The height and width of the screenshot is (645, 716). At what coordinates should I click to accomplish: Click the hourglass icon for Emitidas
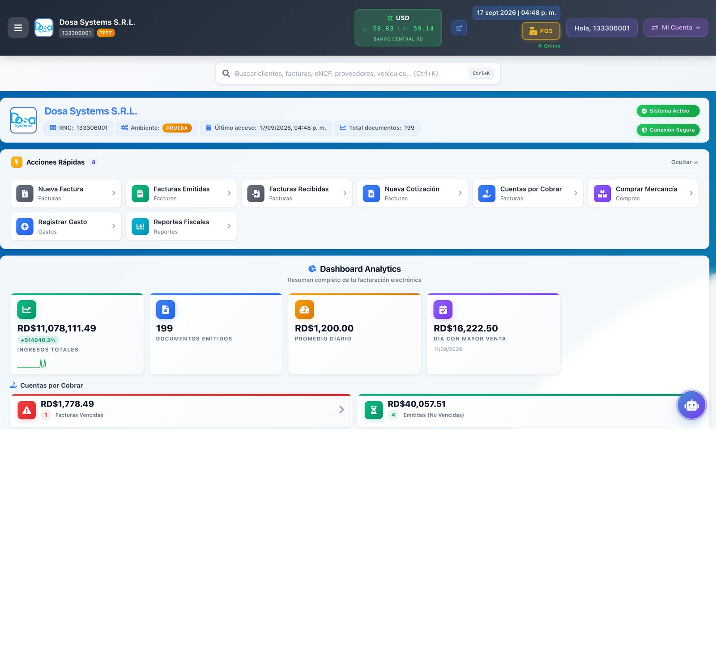pyautogui.click(x=374, y=410)
